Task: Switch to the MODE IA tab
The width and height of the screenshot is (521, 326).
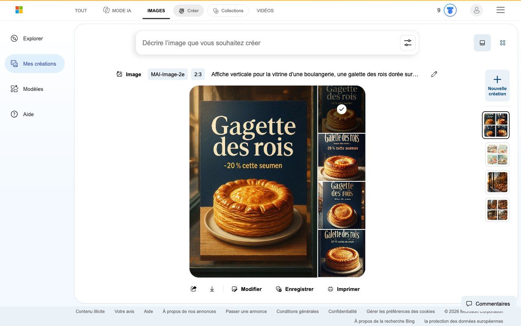Action: point(117,11)
